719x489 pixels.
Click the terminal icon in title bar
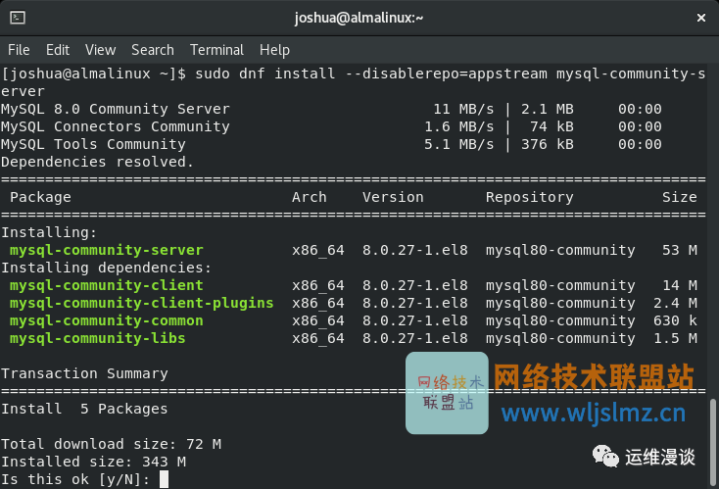tap(18, 18)
